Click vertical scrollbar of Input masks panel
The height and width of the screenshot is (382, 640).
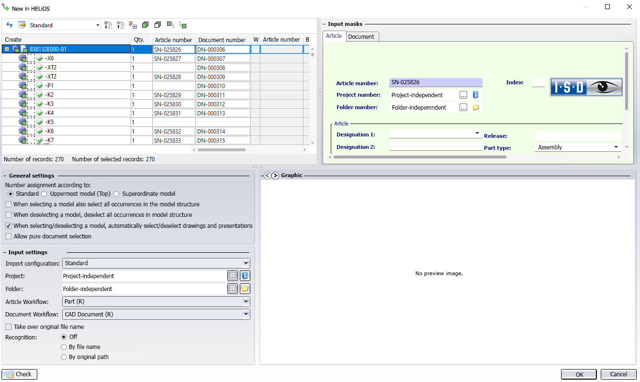click(x=626, y=80)
